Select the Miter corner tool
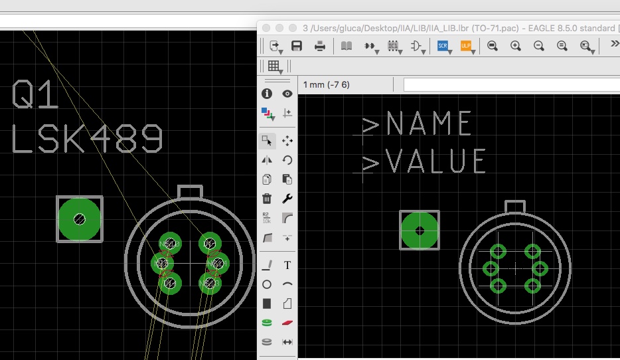Screen dimensions: 620x360 (287, 218)
